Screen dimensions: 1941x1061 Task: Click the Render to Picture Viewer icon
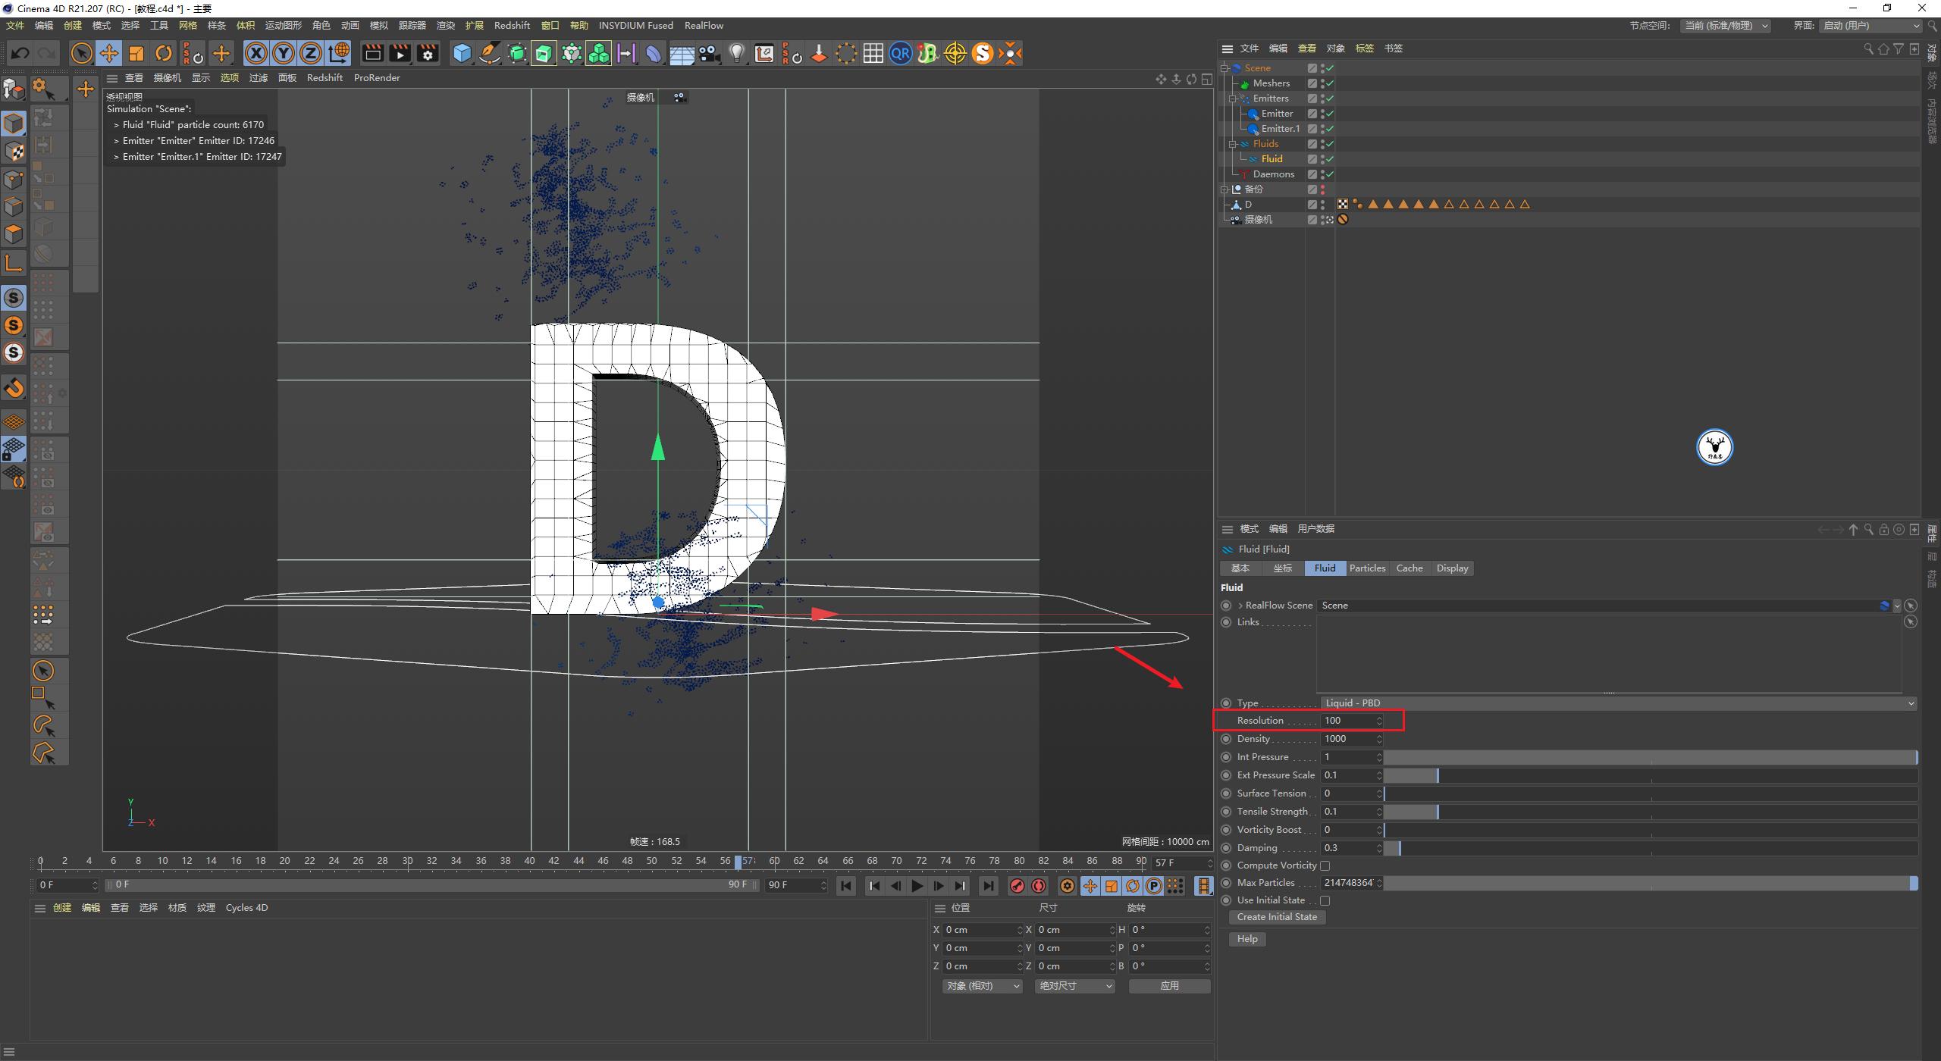(x=400, y=53)
